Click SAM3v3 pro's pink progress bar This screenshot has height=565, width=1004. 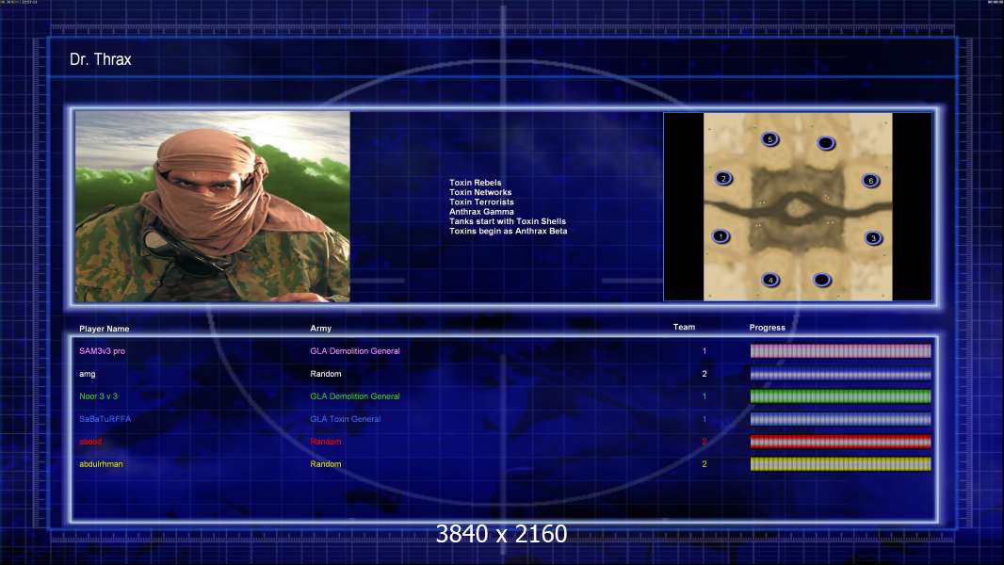click(x=841, y=350)
